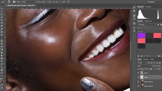Image resolution: width=162 pixels, height=91 pixels.
Task: Switch Libraries to grid view
Action: [158, 25]
